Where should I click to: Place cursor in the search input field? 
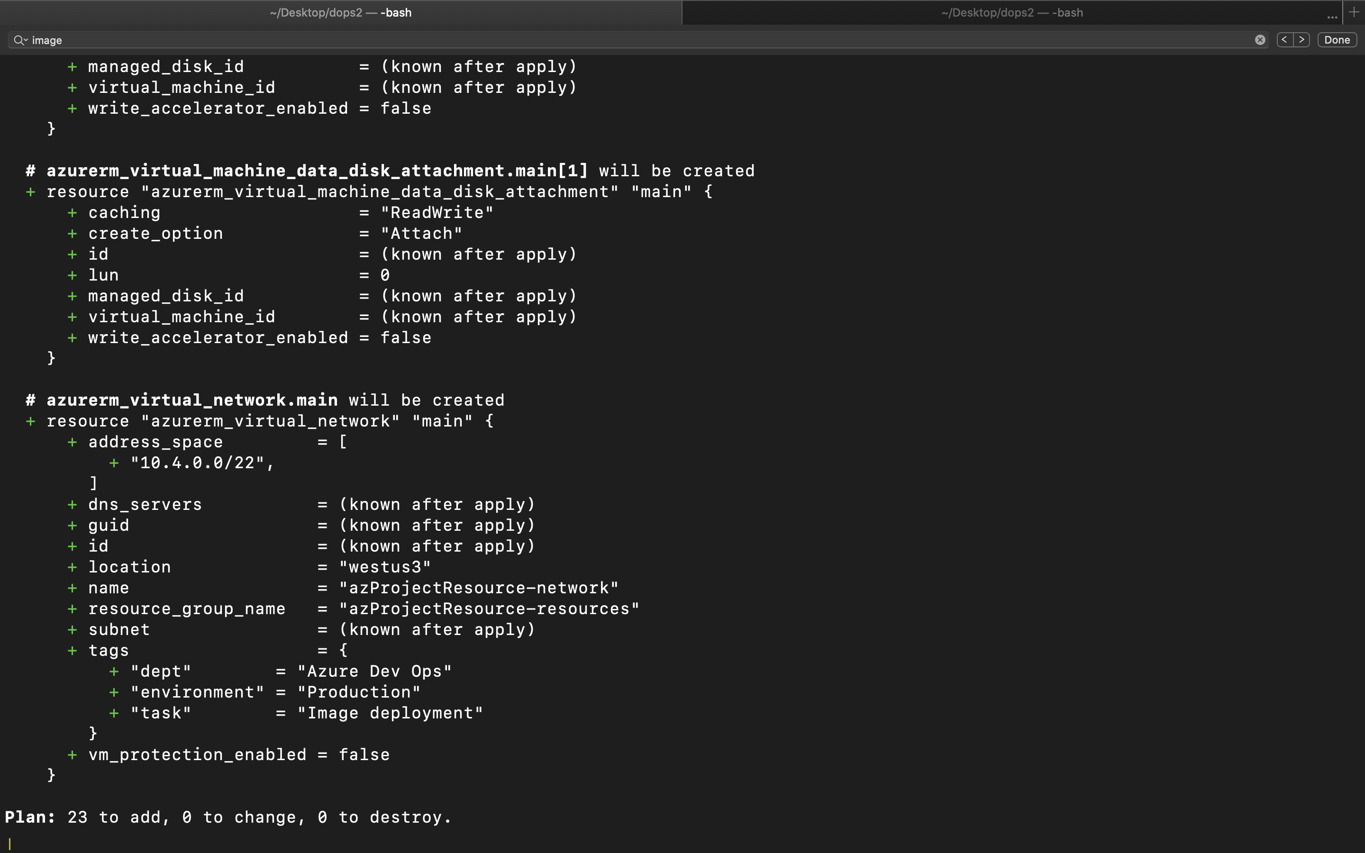pos(338,39)
